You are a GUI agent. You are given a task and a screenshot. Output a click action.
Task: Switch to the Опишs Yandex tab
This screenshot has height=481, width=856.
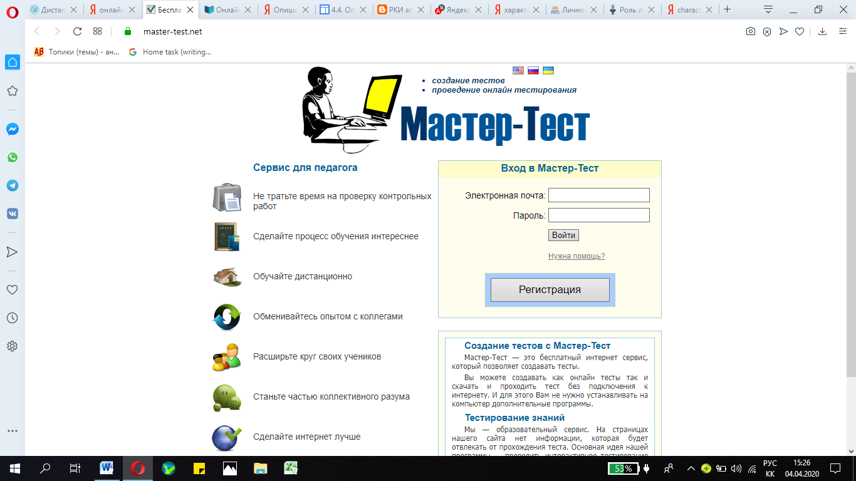pos(287,10)
